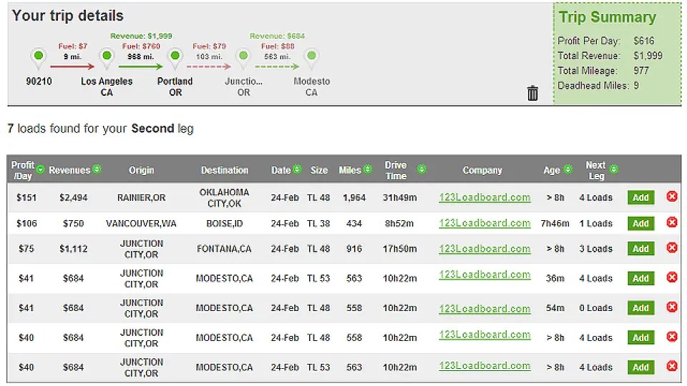Remove the $40 Modesto row with 558 miles
Viewport: 687px width, 386px height.
point(672,337)
